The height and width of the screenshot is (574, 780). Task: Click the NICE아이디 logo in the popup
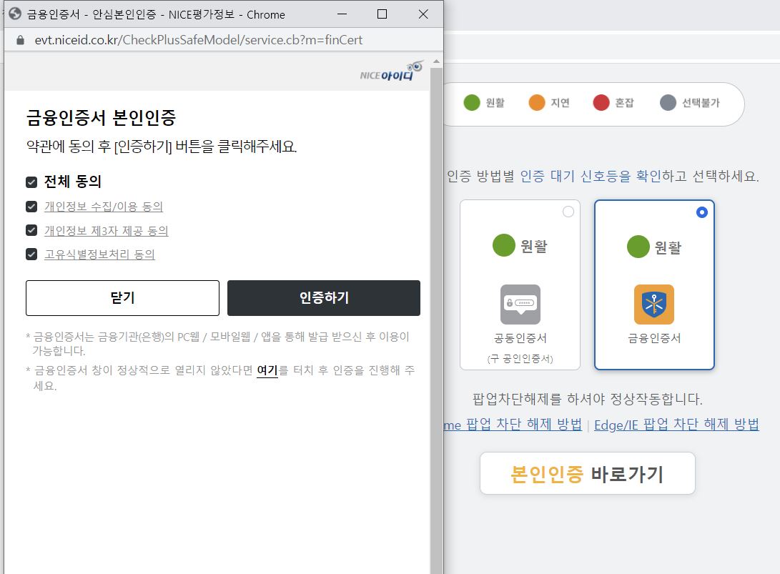(x=391, y=71)
